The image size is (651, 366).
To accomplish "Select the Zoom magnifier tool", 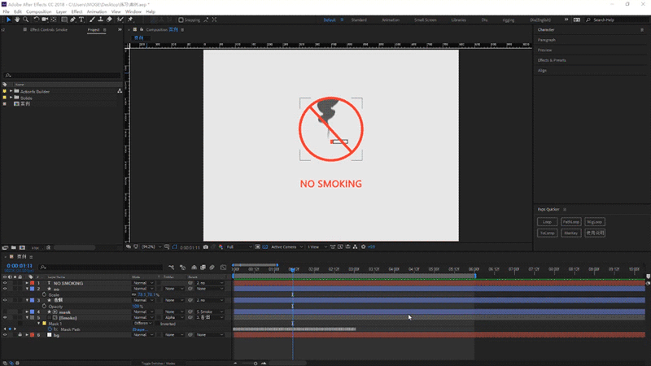I will (26, 20).
